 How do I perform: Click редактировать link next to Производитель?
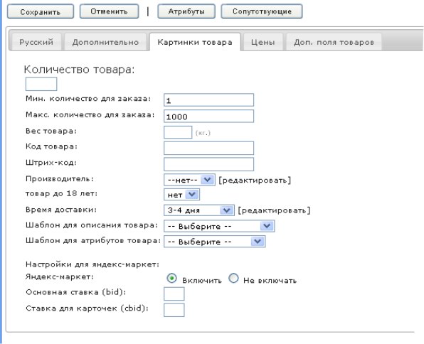coord(255,181)
